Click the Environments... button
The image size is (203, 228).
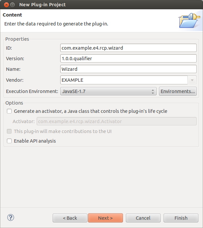click(x=178, y=91)
